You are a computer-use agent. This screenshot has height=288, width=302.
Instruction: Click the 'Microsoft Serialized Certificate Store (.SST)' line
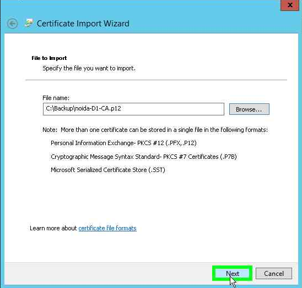point(108,170)
